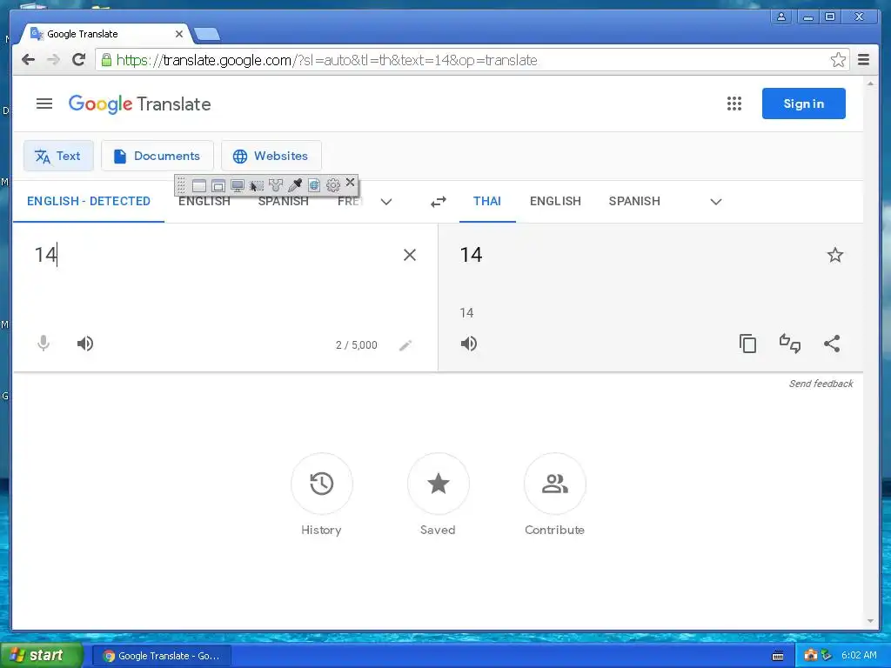This screenshot has height=668, width=891.
Task: Open capture toolbar settings gear
Action: pyautogui.click(x=333, y=185)
